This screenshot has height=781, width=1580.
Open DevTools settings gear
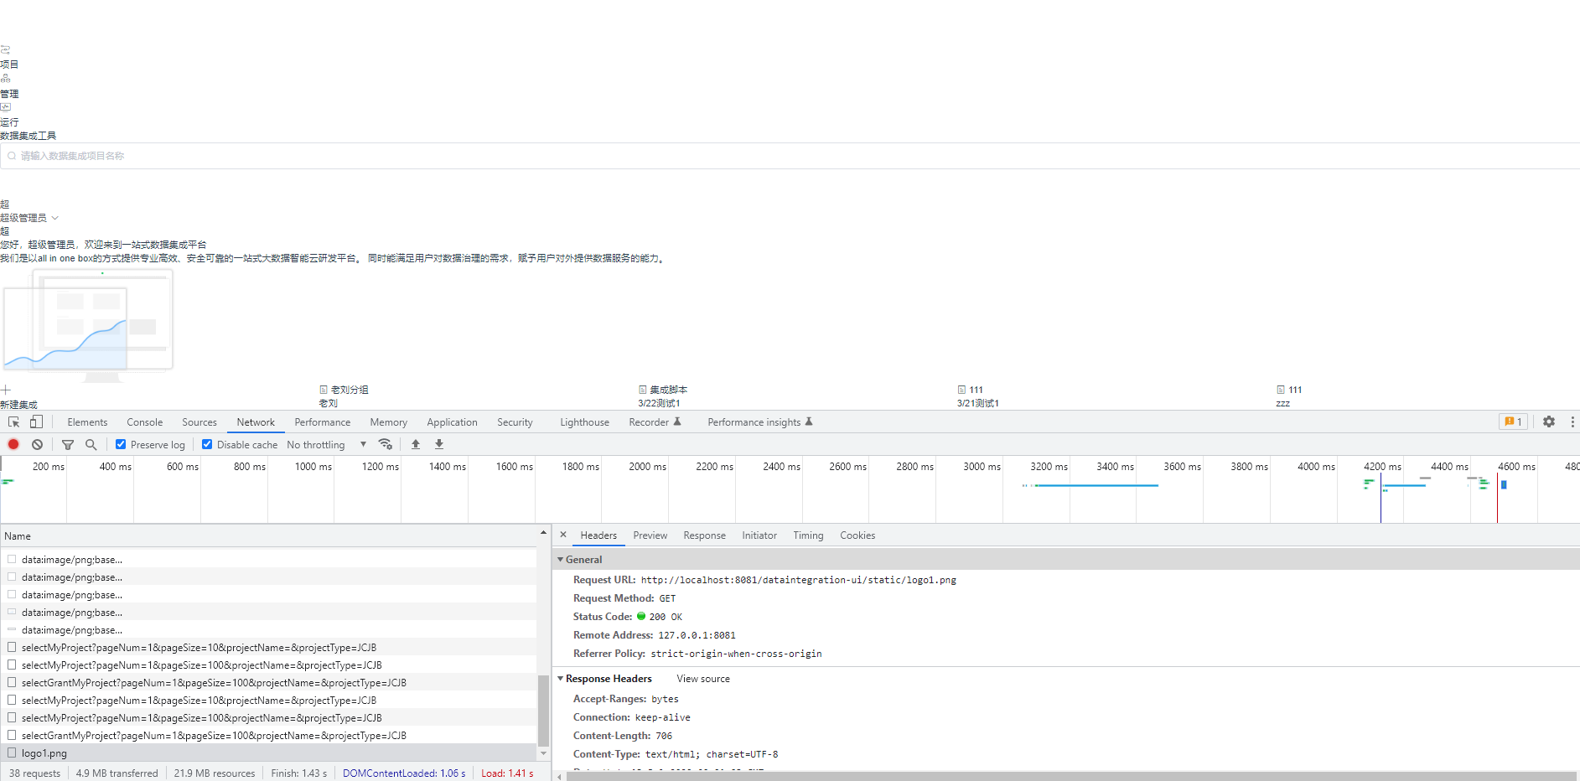(1548, 422)
